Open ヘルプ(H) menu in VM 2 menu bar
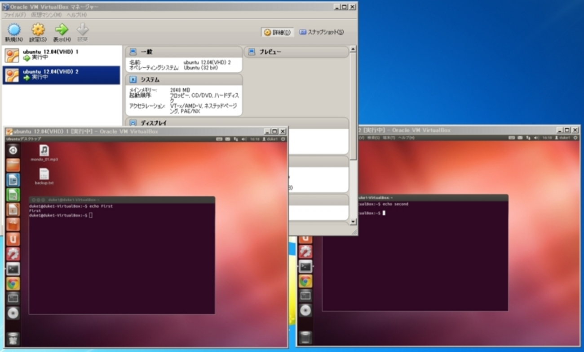This screenshot has width=584, height=352. 406,138
